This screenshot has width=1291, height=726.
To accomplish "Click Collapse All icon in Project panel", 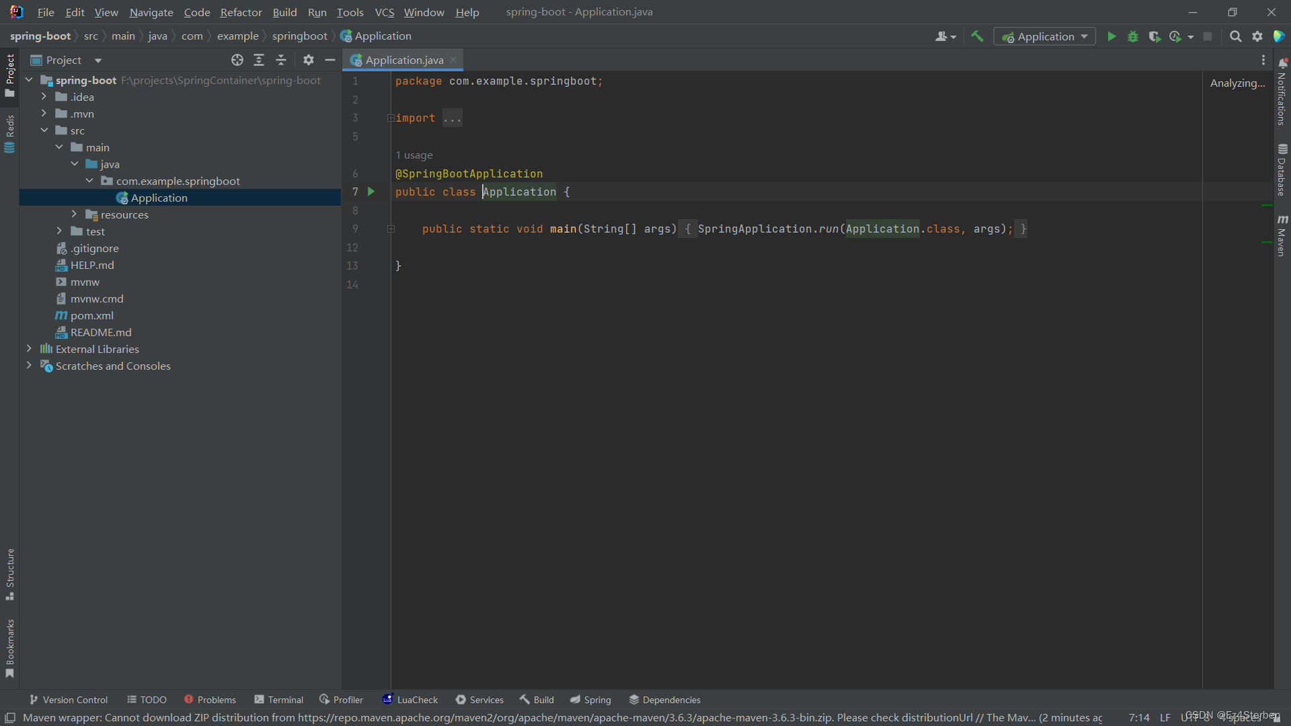I will click(281, 60).
